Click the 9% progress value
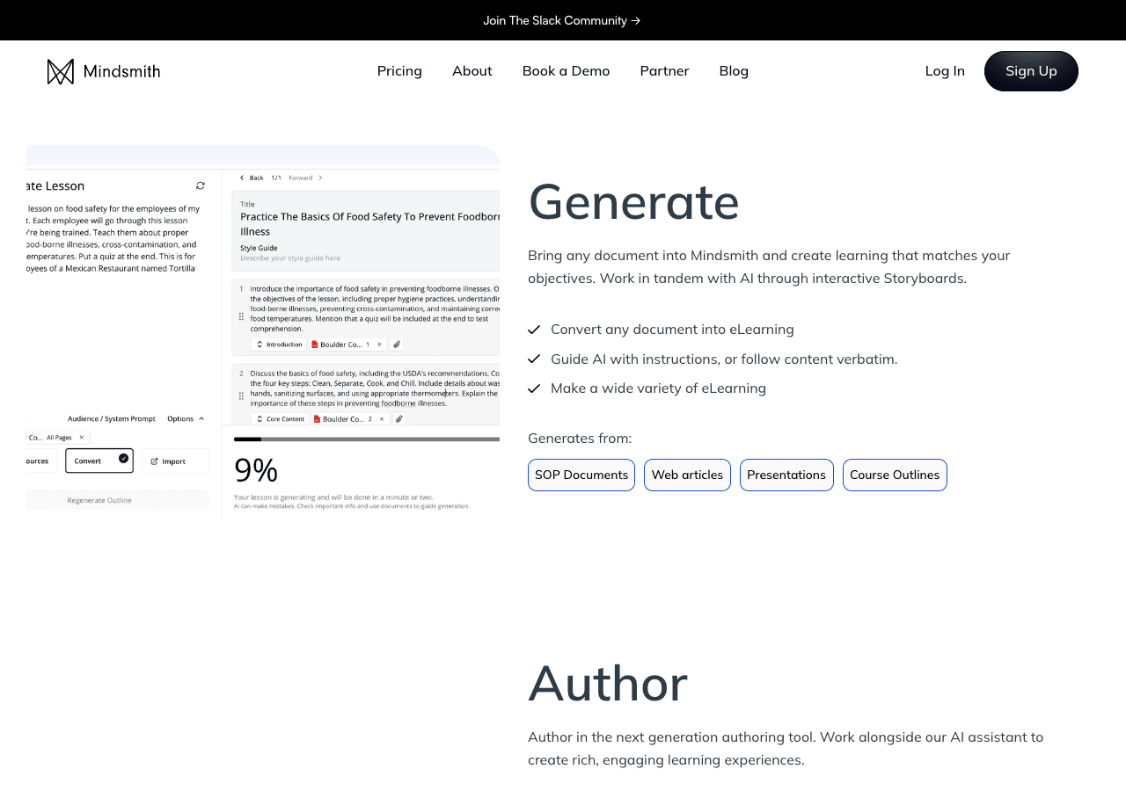The width and height of the screenshot is (1126, 791). coord(256,470)
